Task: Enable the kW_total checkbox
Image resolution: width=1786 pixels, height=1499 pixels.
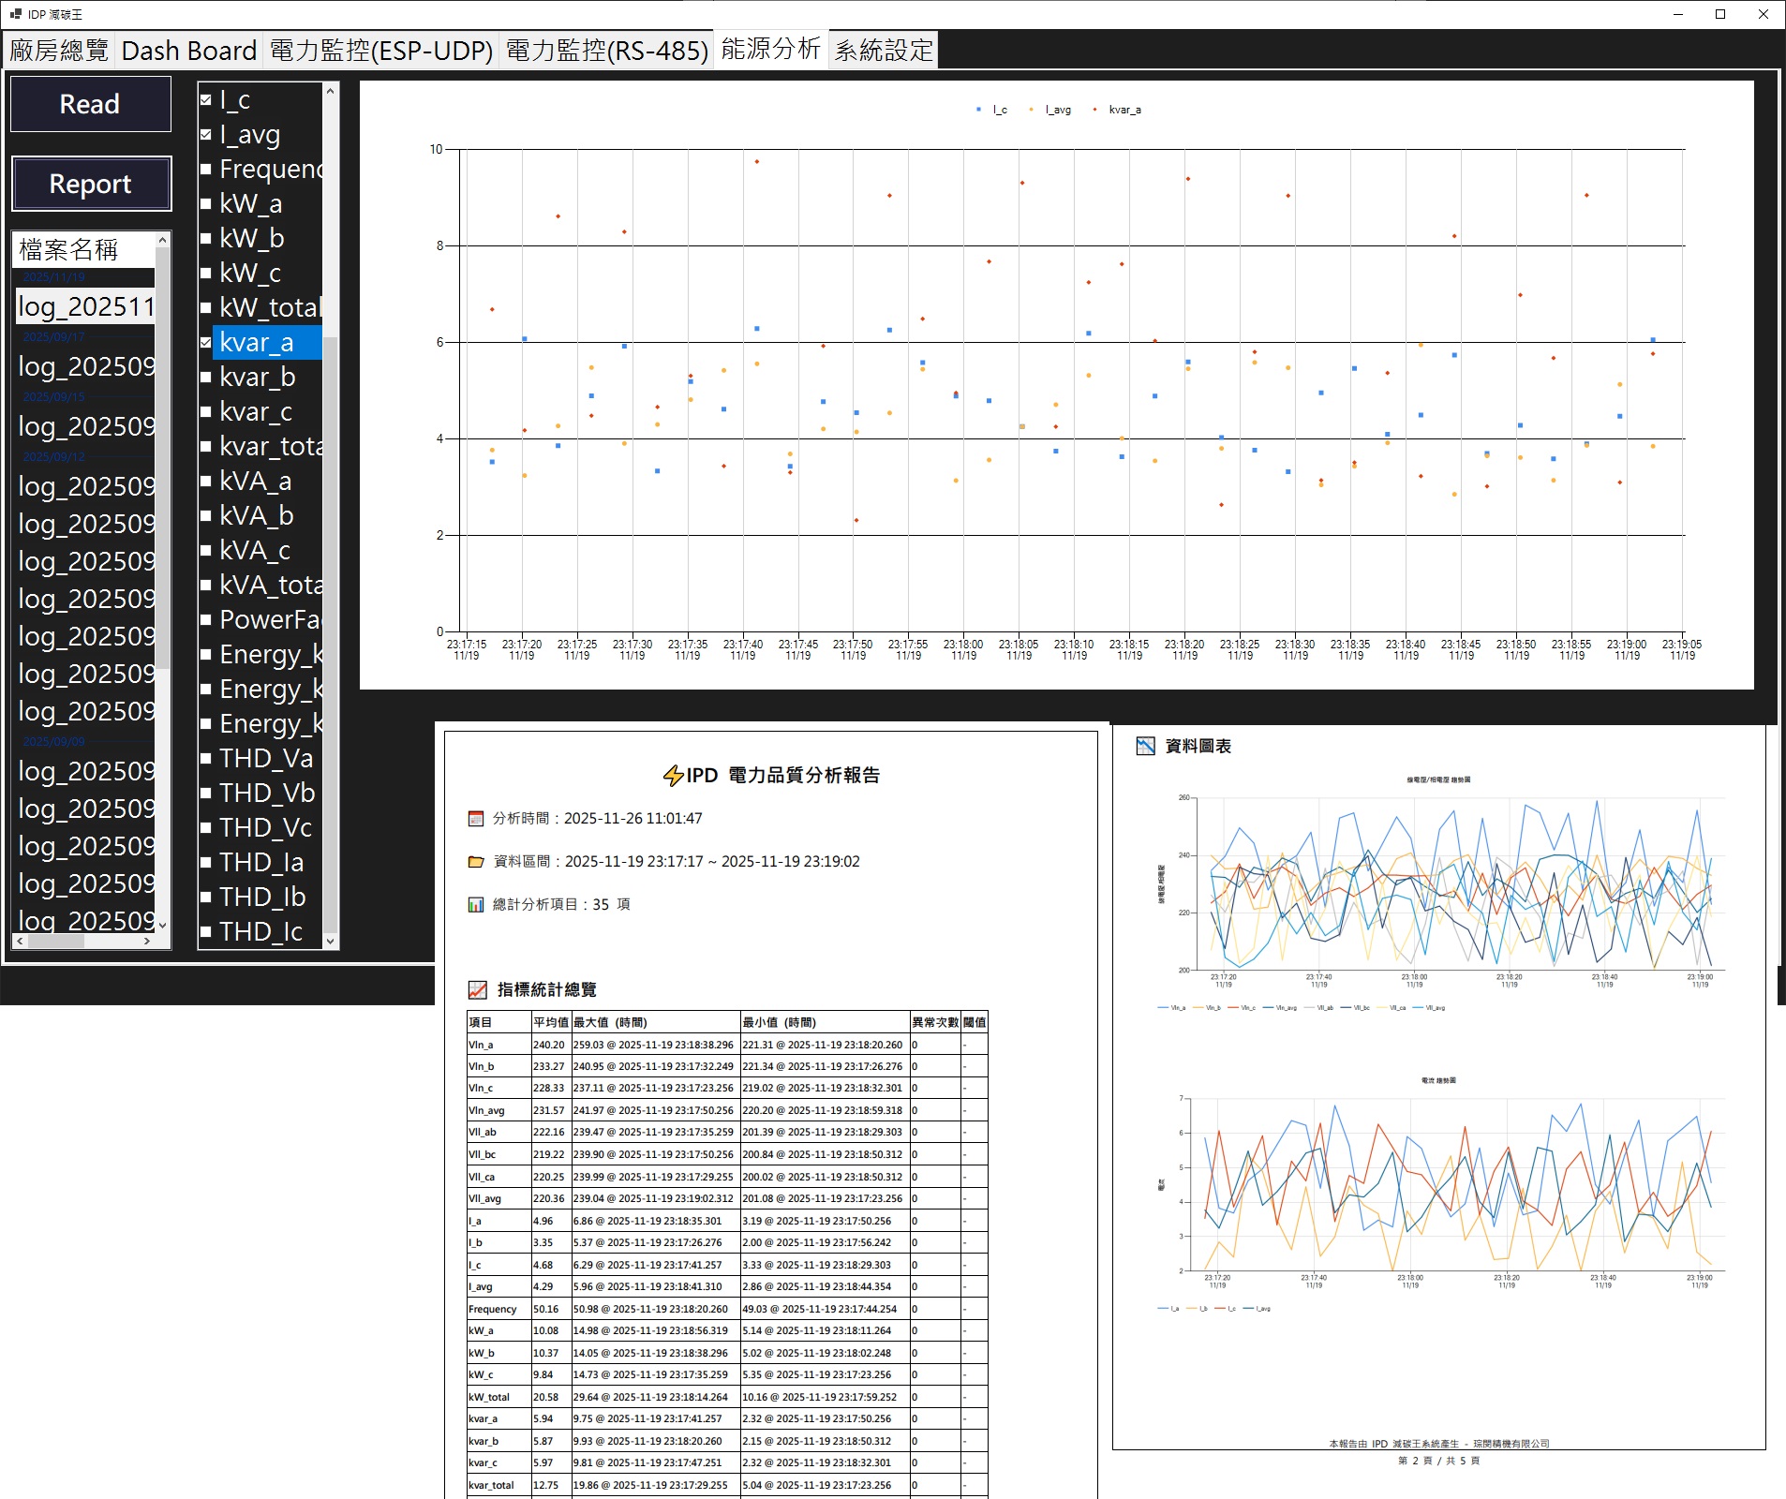Action: click(x=206, y=307)
